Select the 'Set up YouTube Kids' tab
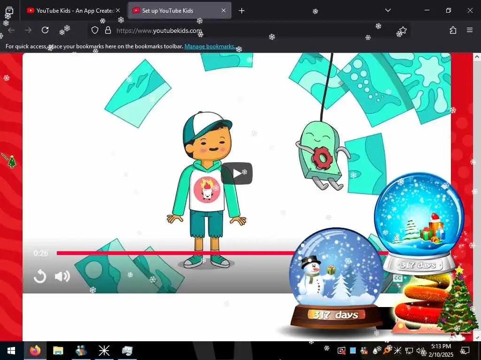481x360 pixels. 179,10
